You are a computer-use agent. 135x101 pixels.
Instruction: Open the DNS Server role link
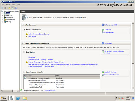(x=32, y=37)
